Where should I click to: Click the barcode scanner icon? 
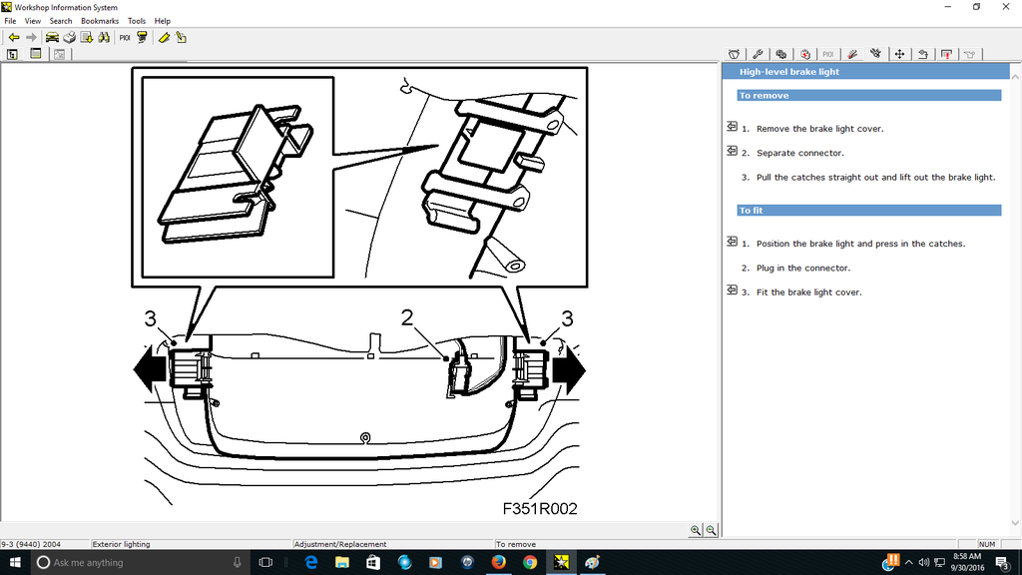pyautogui.click(x=142, y=37)
